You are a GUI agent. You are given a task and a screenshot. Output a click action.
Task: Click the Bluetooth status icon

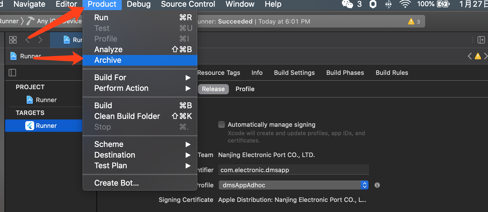(388, 4)
